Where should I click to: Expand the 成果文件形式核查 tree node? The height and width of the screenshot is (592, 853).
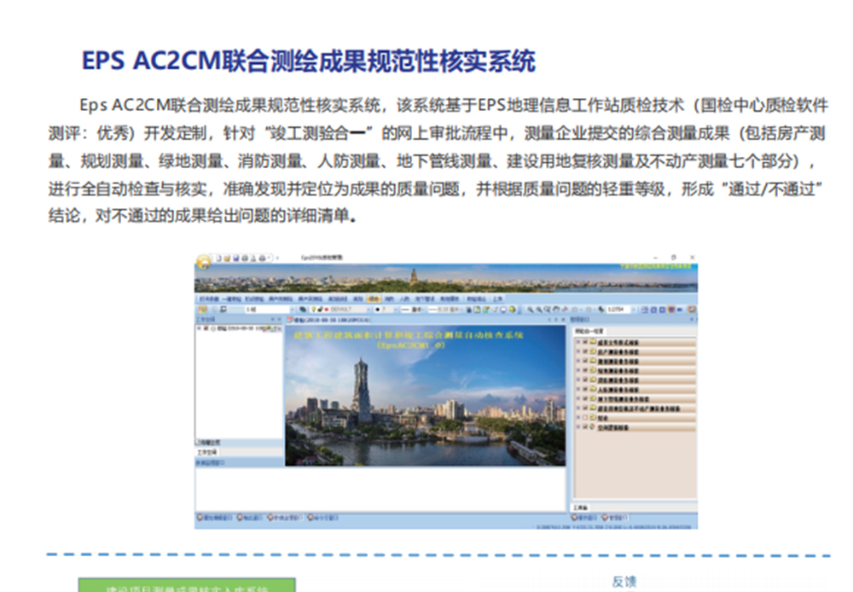click(578, 342)
